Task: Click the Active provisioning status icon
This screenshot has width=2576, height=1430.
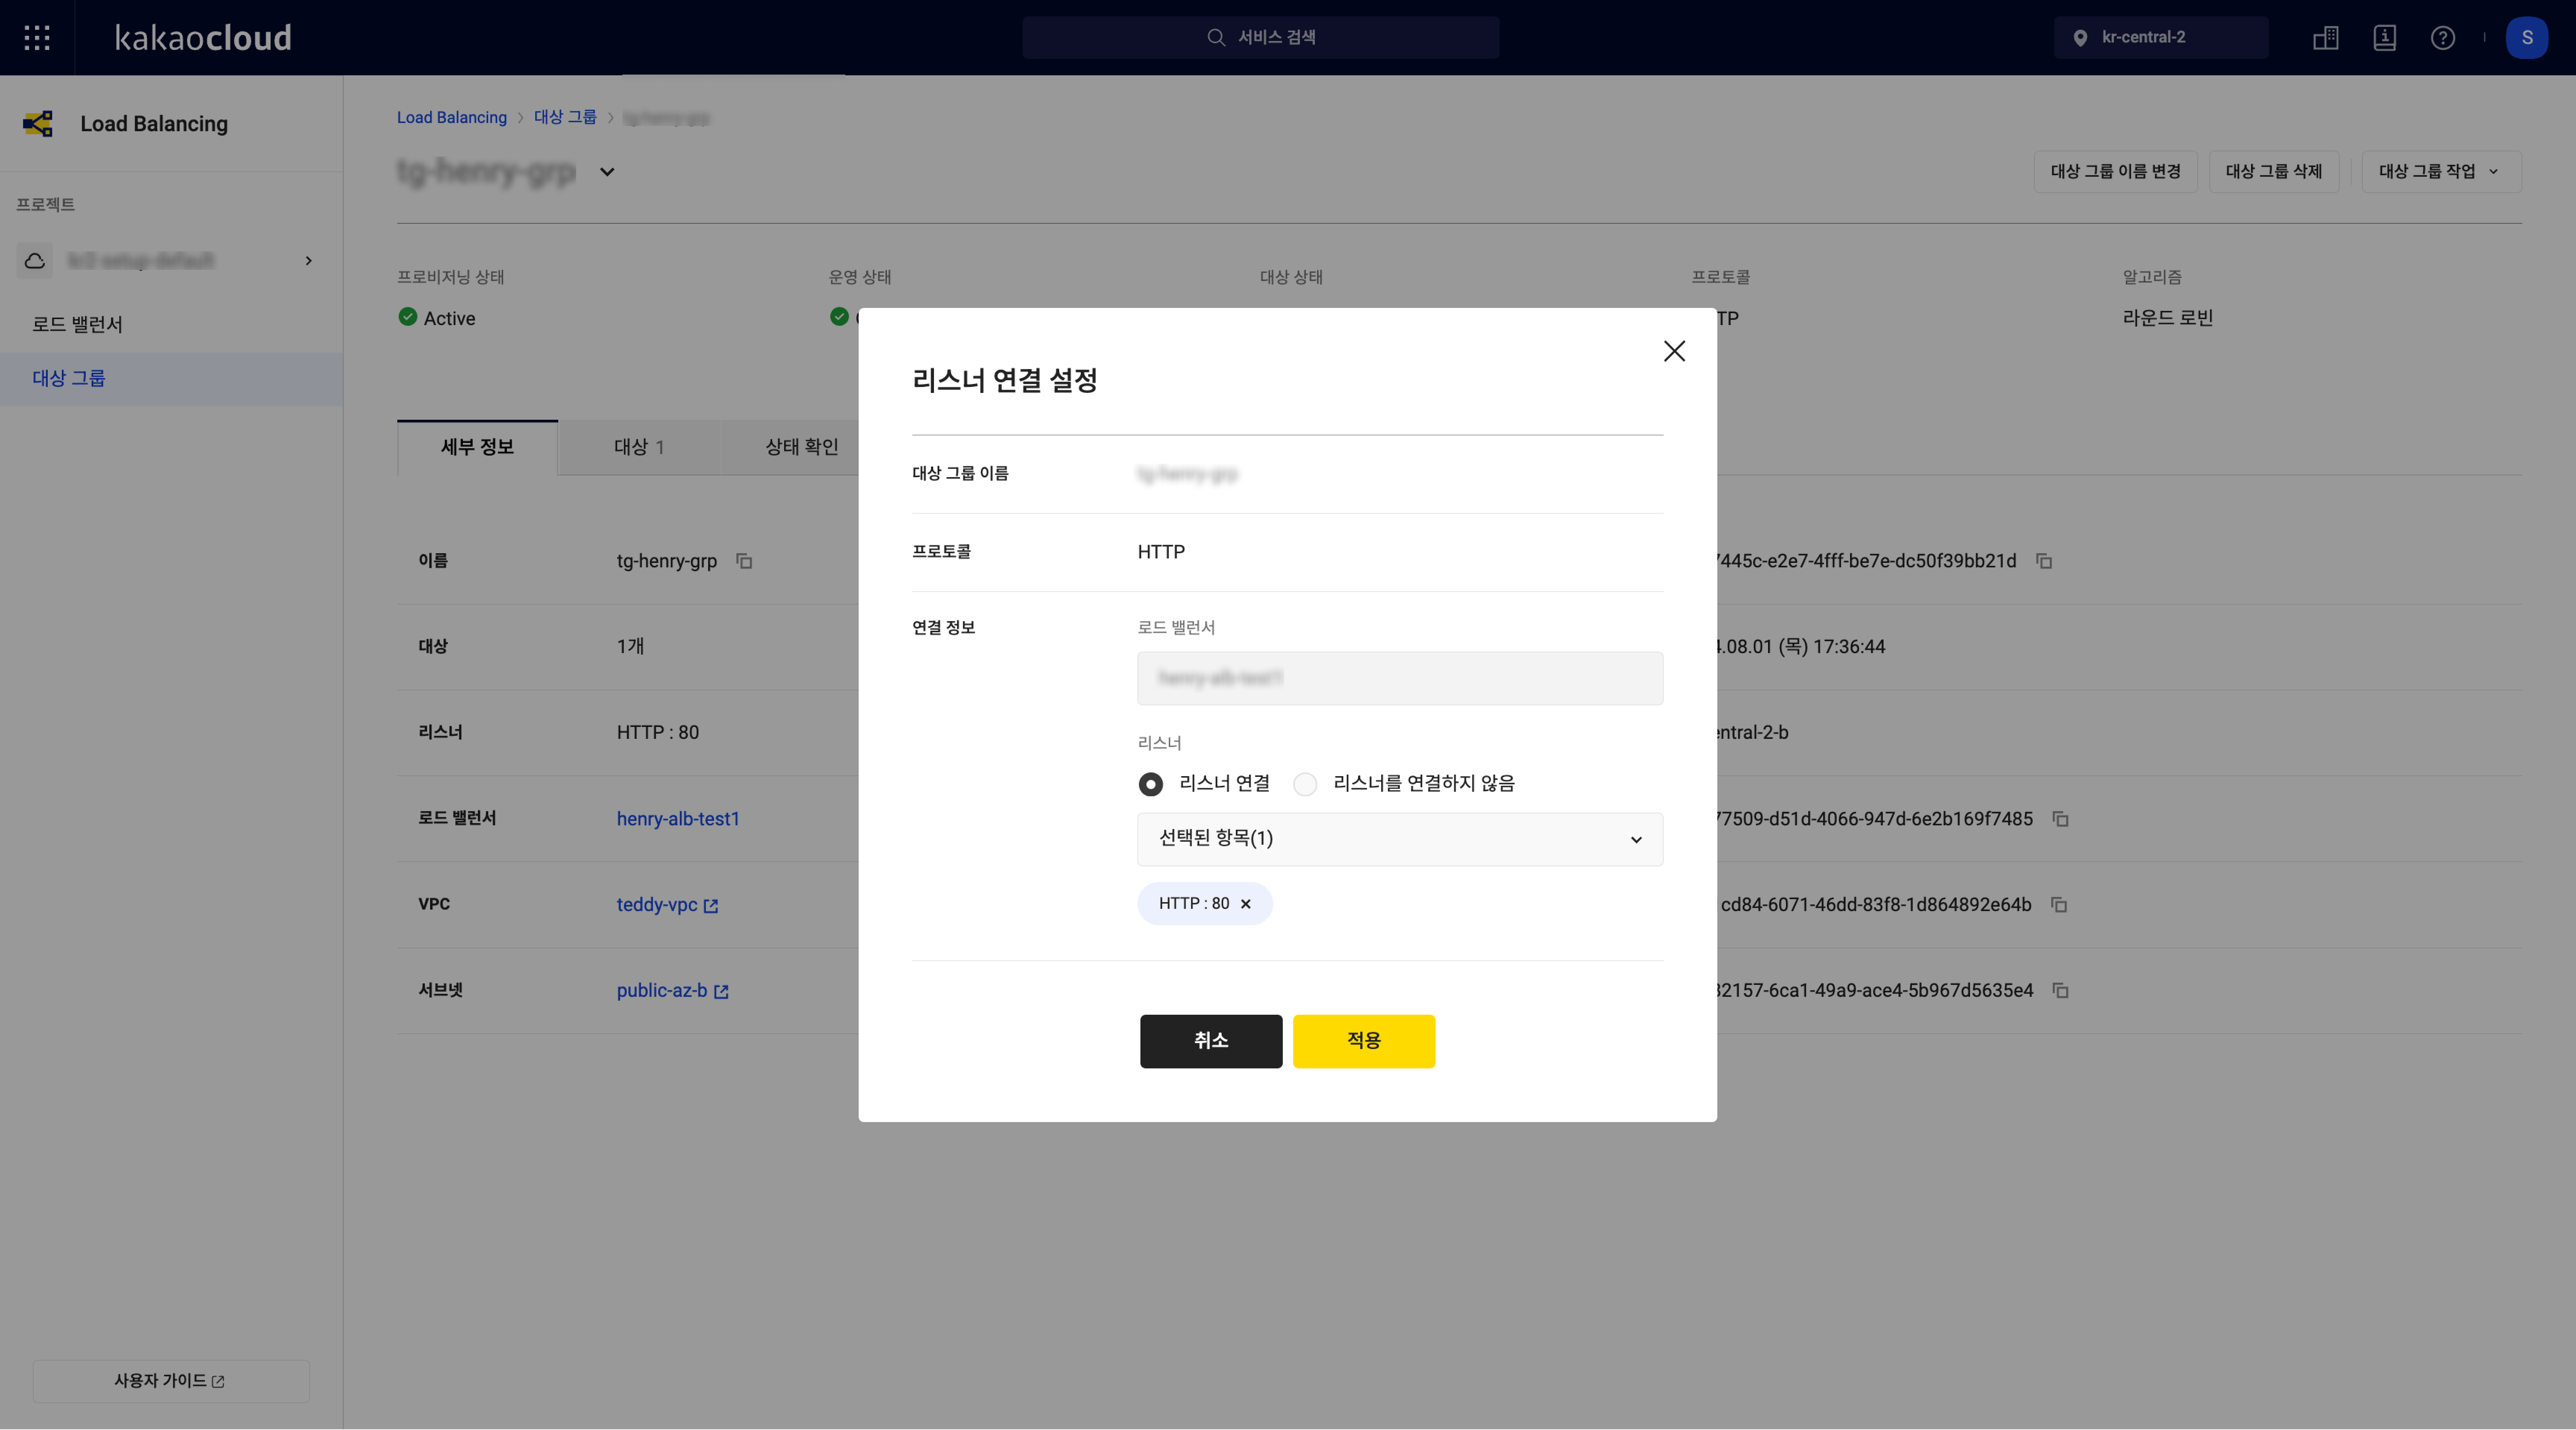Action: pos(408,317)
